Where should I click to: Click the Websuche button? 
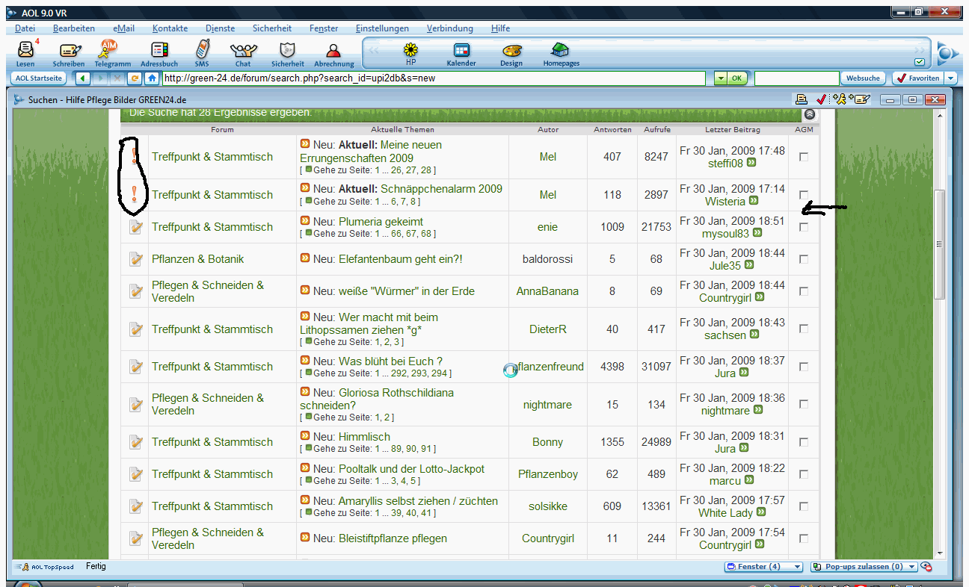click(863, 78)
